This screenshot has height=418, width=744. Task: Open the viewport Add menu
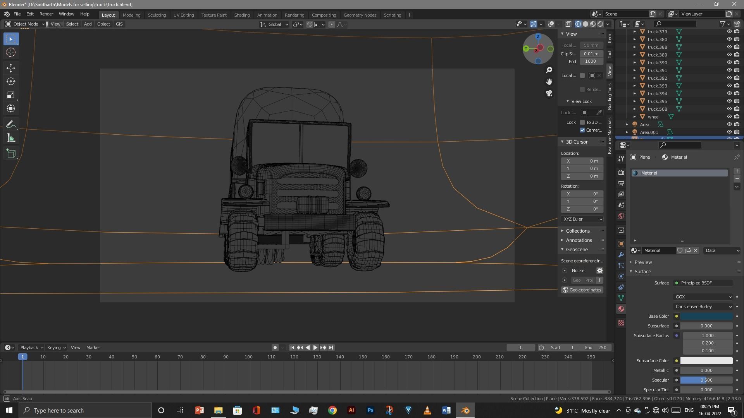pyautogui.click(x=88, y=24)
